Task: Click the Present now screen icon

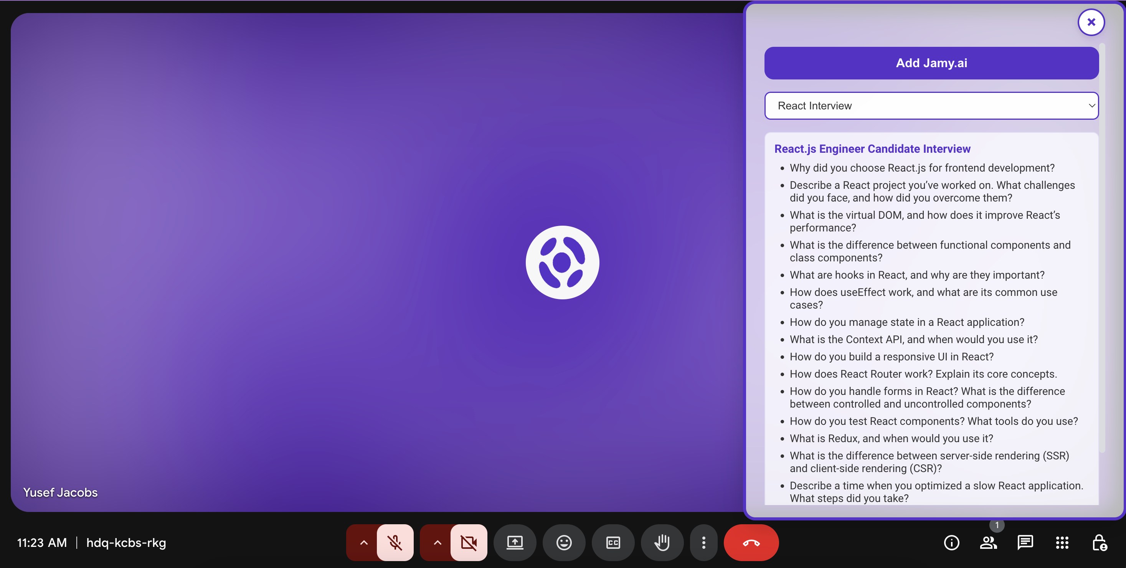Action: (515, 543)
